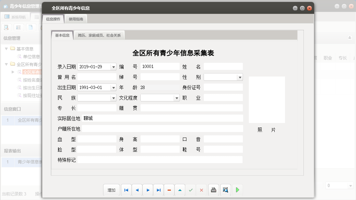Open the 文化程度 dropdown
Screen dimensions: 356x200
176,98
